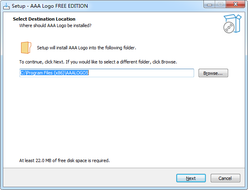Click the destination folder path field
The height and width of the screenshot is (190, 248).
[107, 73]
